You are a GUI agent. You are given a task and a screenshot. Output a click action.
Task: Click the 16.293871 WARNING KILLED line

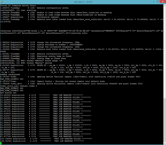46,98
